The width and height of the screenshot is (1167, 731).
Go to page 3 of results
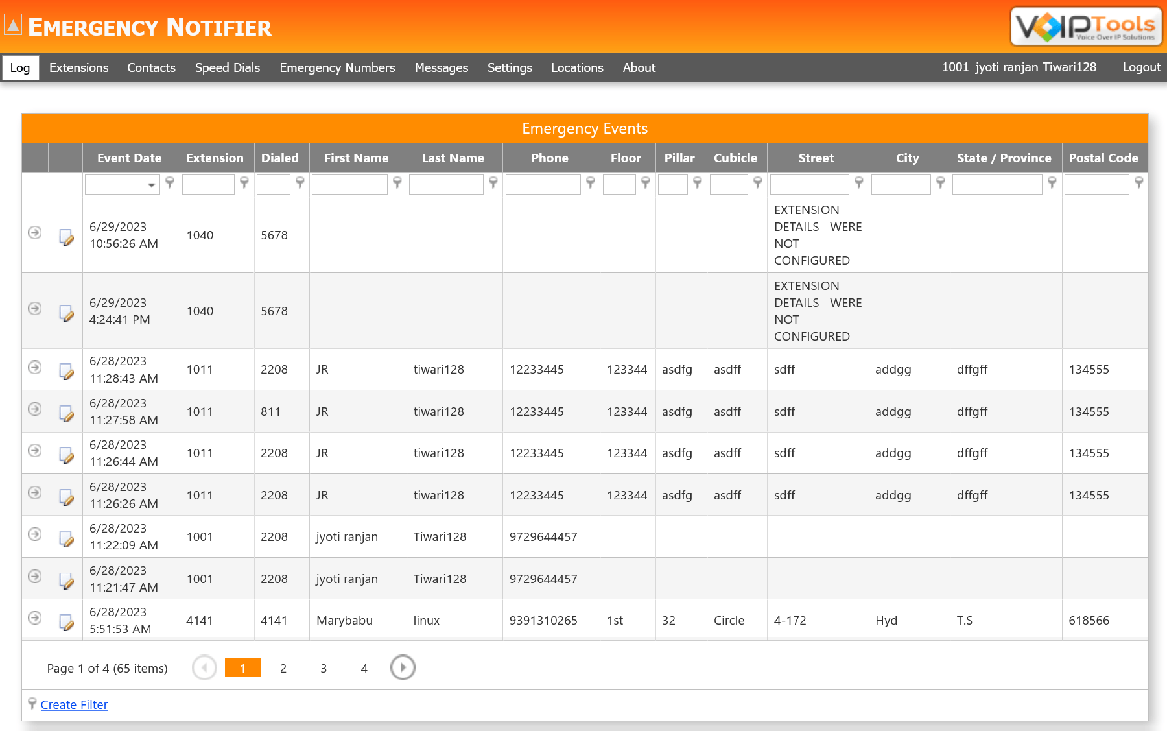pyautogui.click(x=324, y=667)
